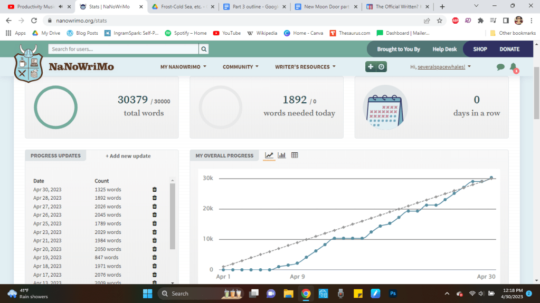Go to the SHOP page
Screen dimensions: 540x303
tap(480, 49)
